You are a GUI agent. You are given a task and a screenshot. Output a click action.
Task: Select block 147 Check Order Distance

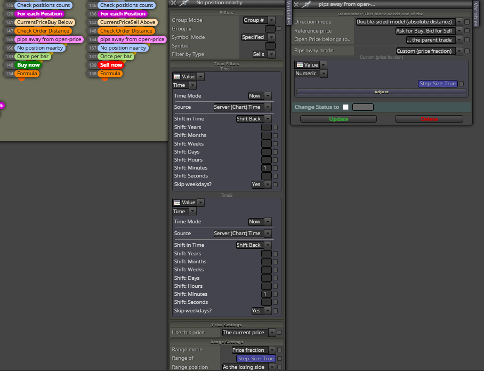(43, 31)
